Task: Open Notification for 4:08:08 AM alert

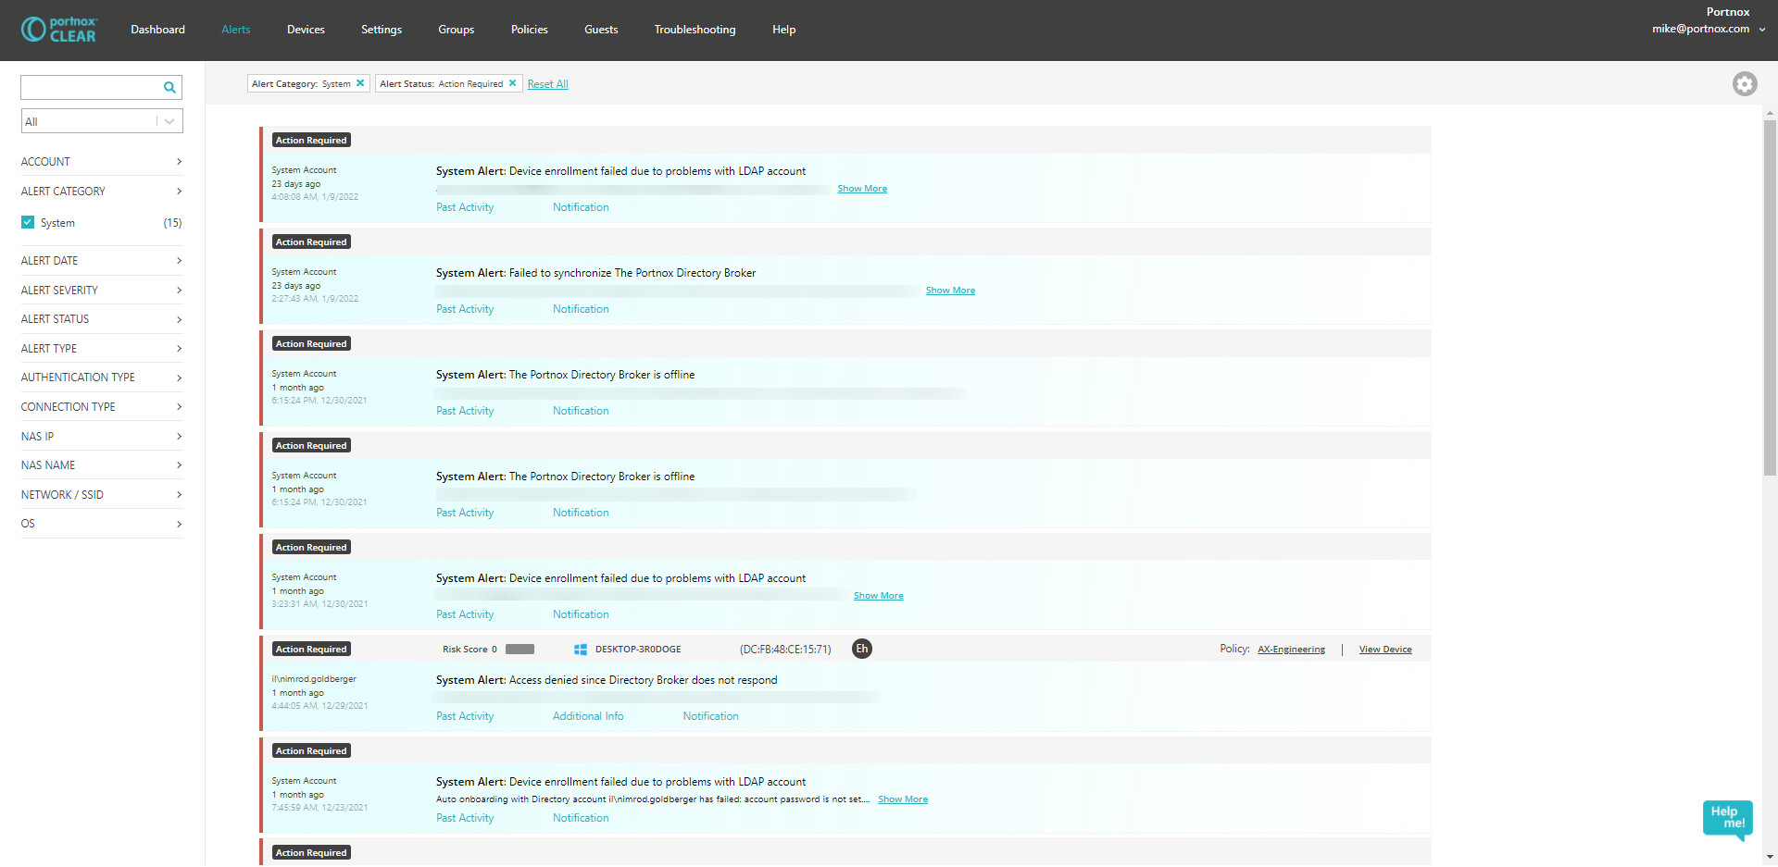Action: [581, 207]
